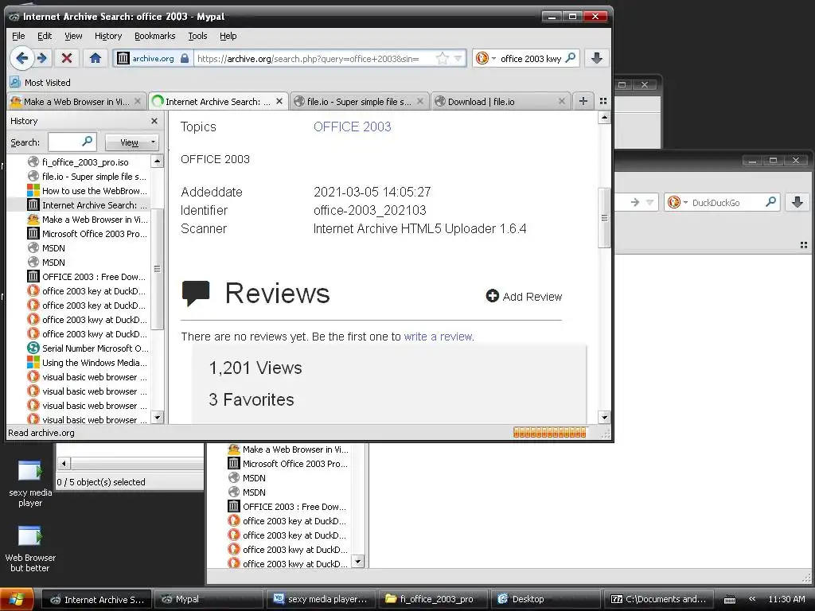Open the Home page button
815x611 pixels.
(x=96, y=58)
